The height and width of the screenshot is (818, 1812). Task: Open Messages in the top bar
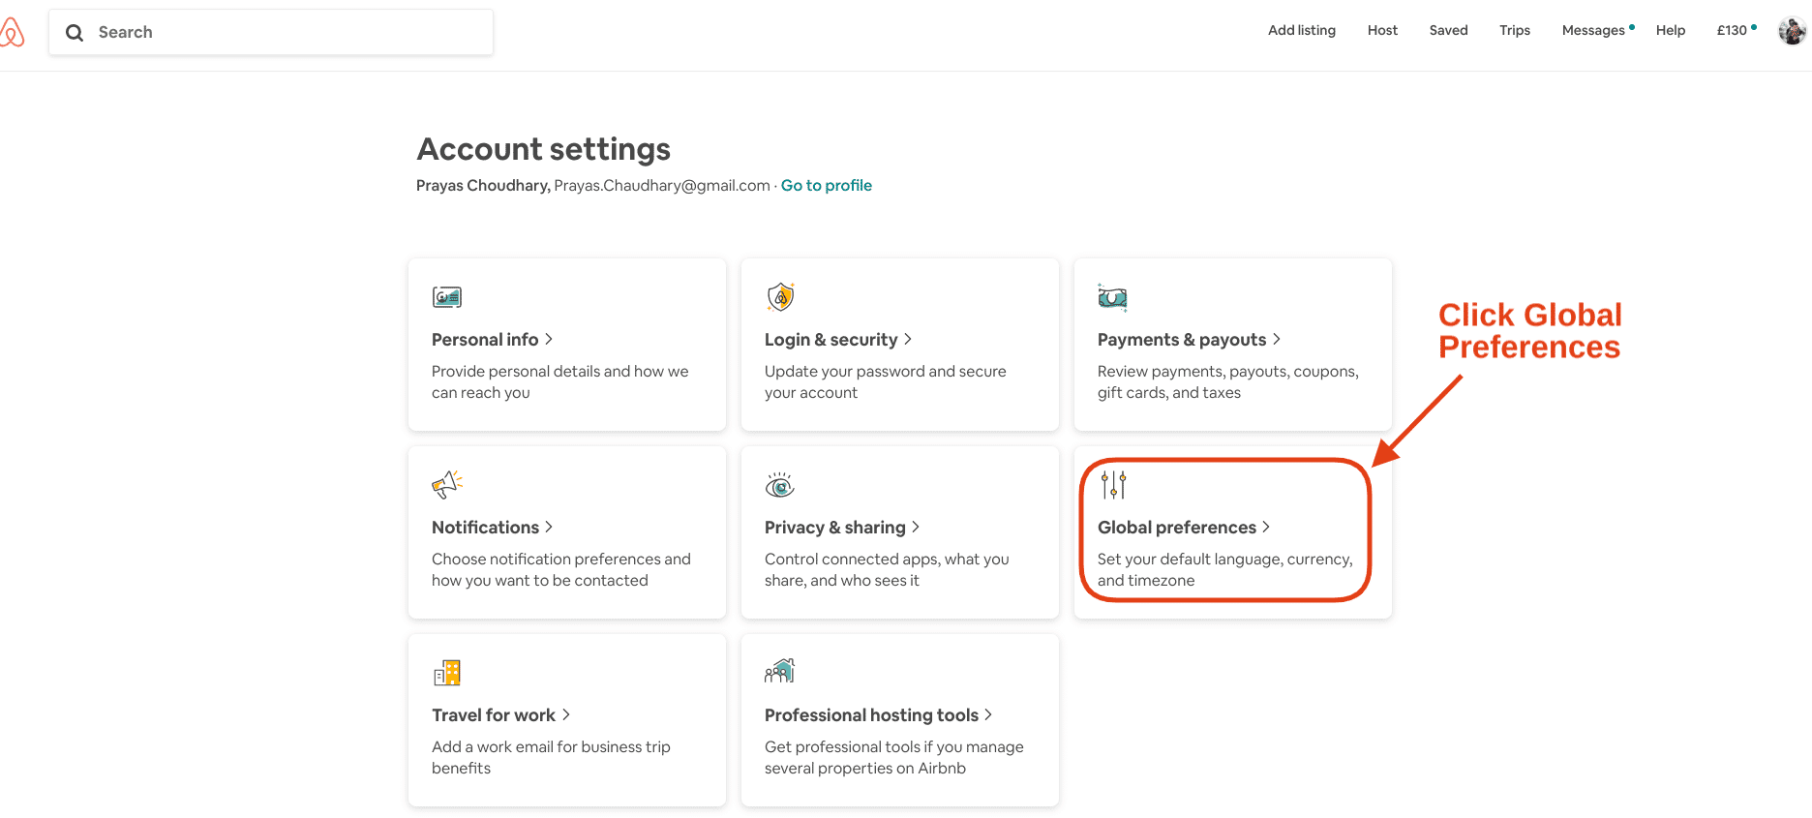(1593, 30)
